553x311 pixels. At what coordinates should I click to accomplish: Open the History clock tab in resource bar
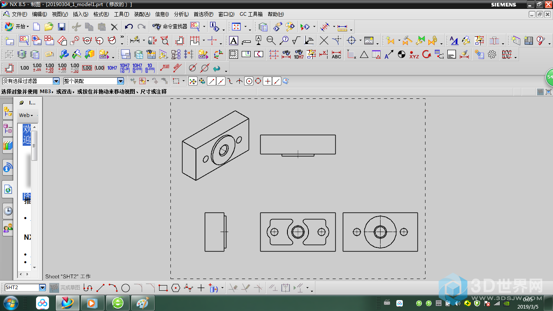coord(8,211)
